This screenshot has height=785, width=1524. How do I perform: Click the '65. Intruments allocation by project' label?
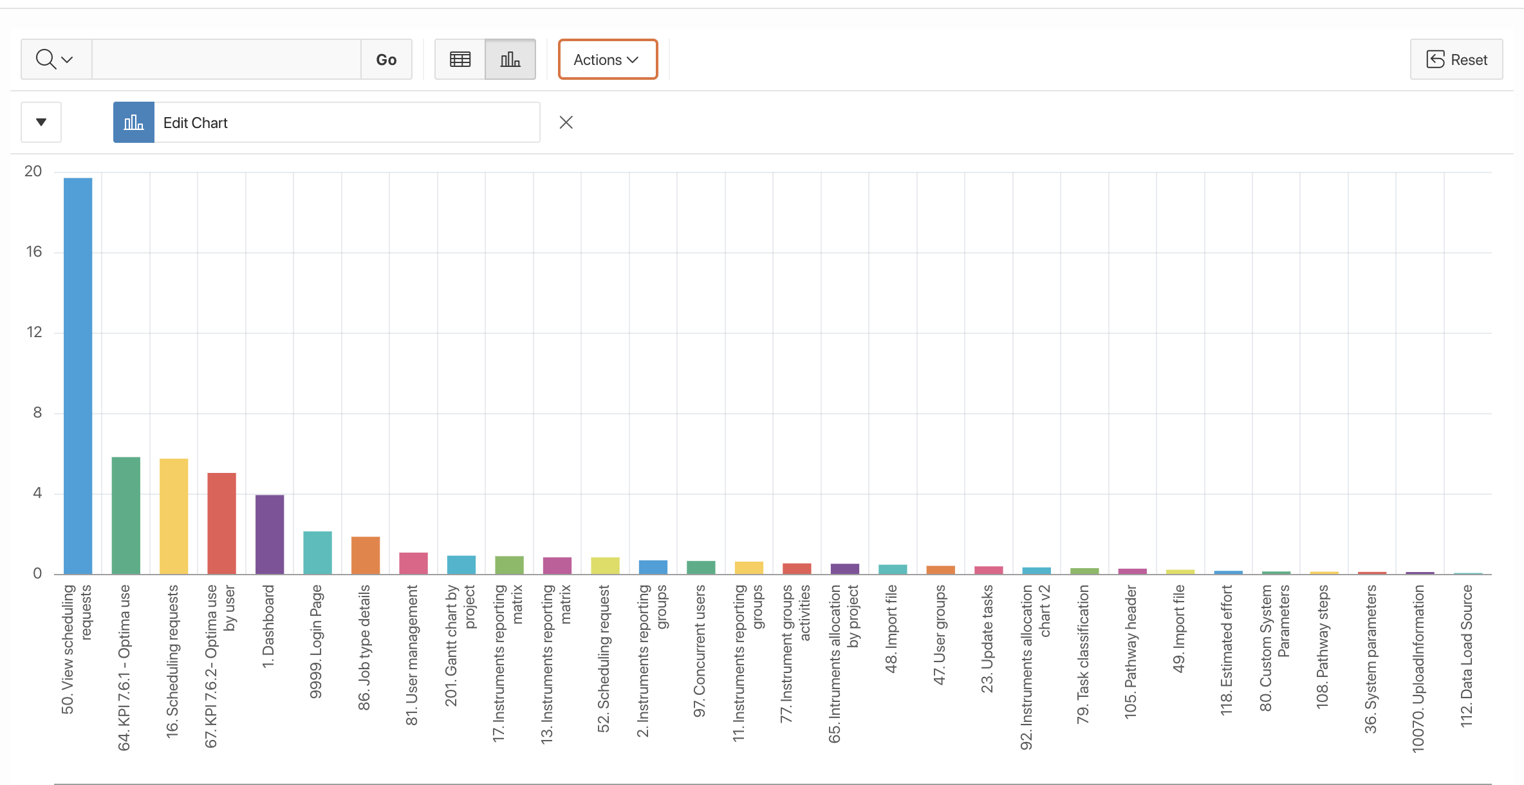[x=843, y=664]
